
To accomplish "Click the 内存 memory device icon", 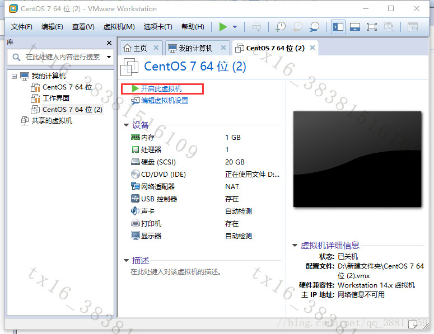I will pos(136,137).
